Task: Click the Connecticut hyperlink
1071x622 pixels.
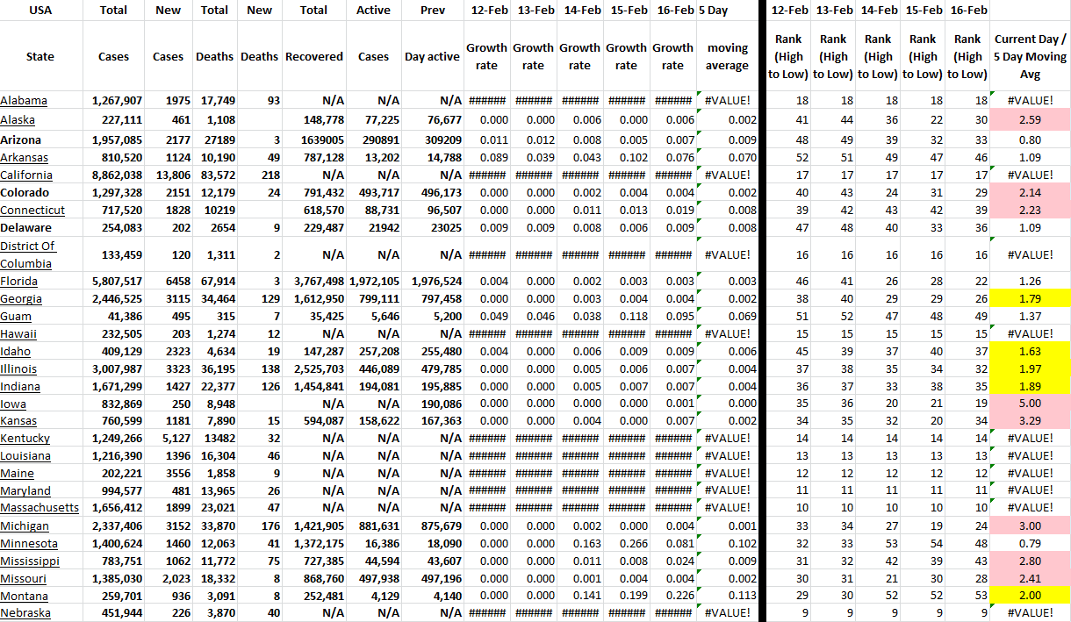Action: [x=32, y=210]
